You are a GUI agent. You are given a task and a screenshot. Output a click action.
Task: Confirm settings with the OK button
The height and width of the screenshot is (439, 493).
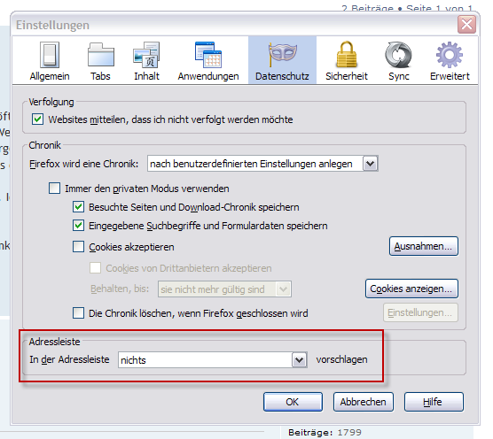tap(293, 402)
